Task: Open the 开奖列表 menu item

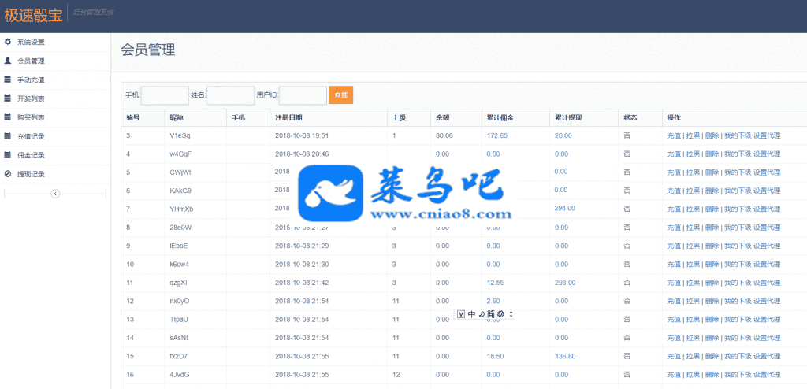Action: point(31,98)
